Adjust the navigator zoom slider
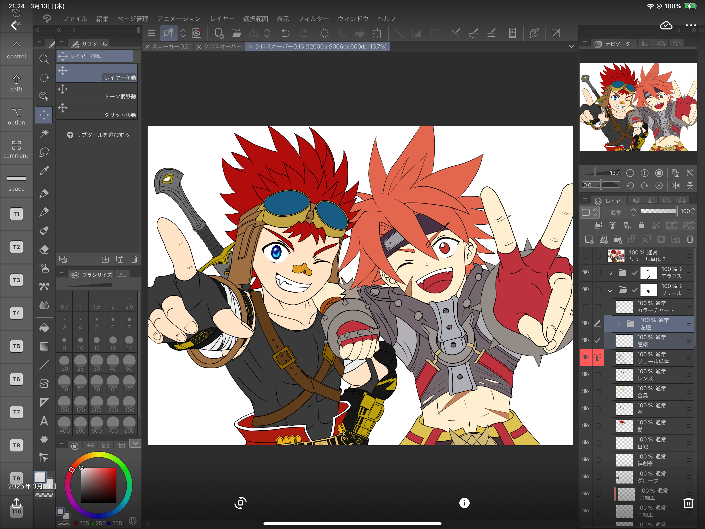This screenshot has width=705, height=529. (600, 173)
